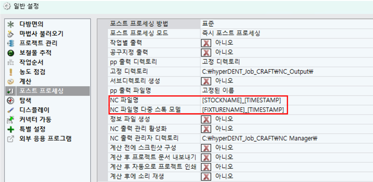Click the NC 파일명 value field

click(x=242, y=100)
